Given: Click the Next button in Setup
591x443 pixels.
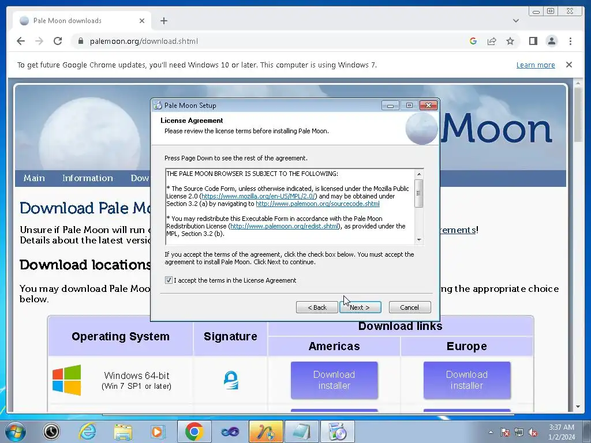Looking at the screenshot, I should (360, 307).
